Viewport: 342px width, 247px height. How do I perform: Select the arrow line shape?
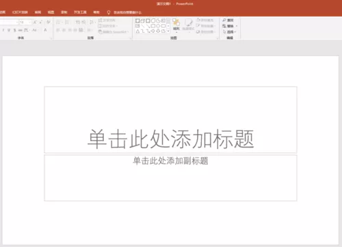pyautogui.click(x=148, y=26)
